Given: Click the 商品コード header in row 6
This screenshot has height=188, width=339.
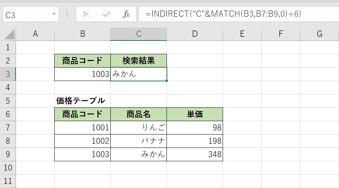Looking at the screenshot, I should pos(83,114).
